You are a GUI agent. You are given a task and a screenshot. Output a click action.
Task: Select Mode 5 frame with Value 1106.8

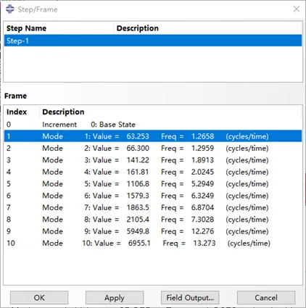pos(153,183)
